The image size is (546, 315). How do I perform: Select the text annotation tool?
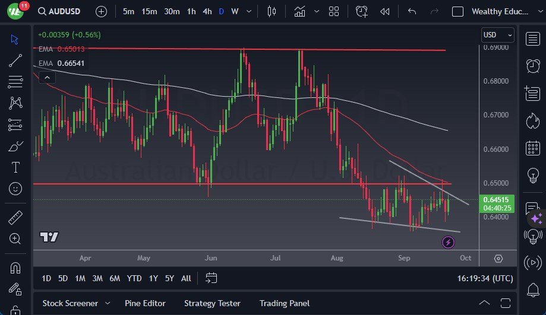point(15,167)
